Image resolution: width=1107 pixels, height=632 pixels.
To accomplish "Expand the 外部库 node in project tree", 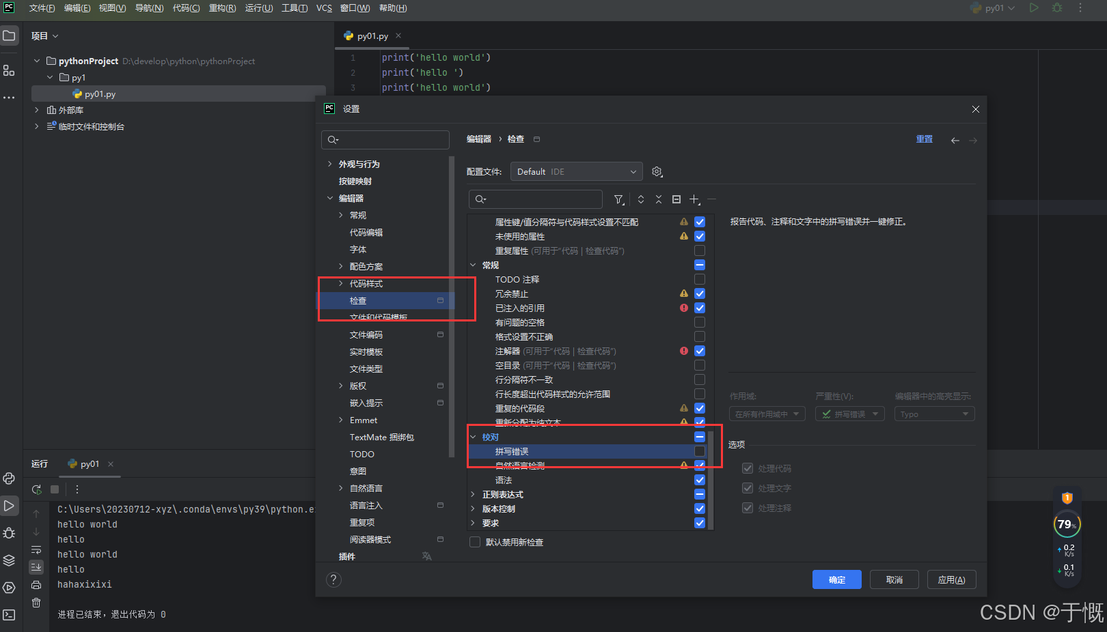I will (36, 110).
